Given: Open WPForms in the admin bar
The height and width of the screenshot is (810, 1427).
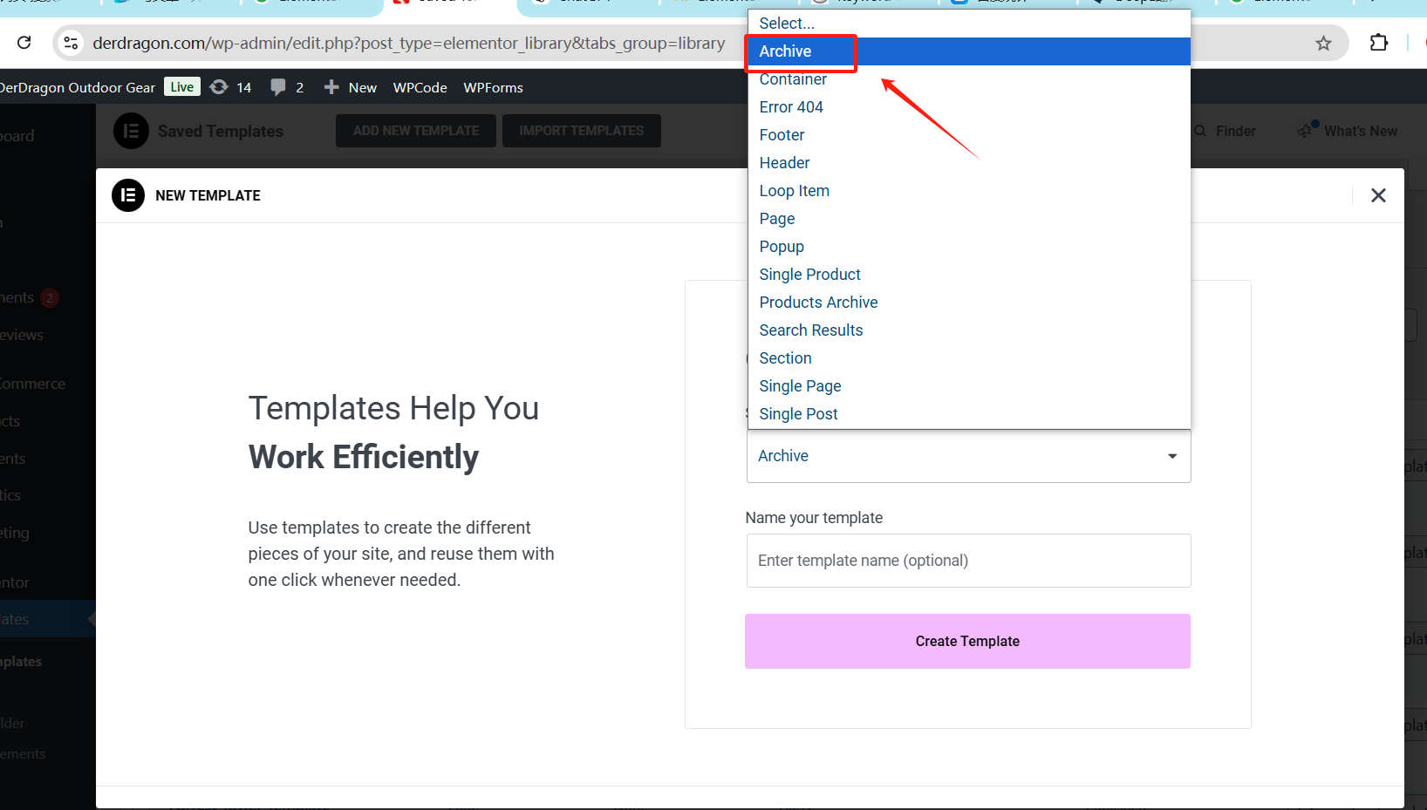Looking at the screenshot, I should click(493, 87).
